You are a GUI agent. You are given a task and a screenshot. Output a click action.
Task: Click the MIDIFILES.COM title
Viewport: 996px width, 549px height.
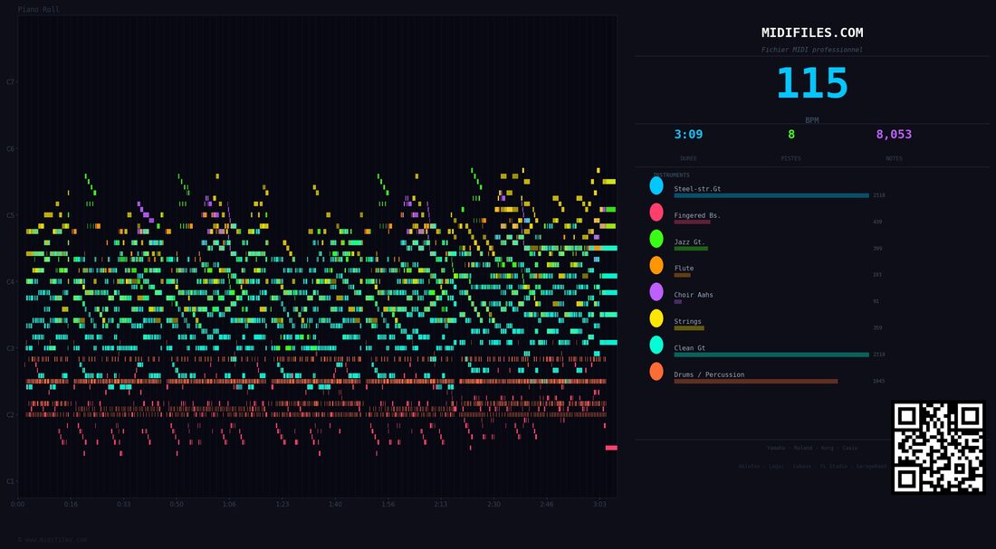812,33
